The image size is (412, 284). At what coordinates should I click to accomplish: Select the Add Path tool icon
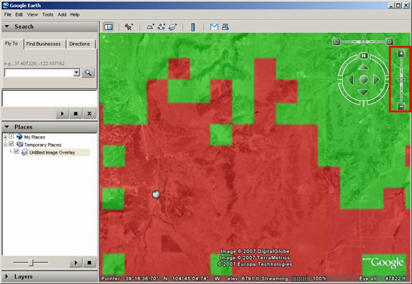click(162, 26)
